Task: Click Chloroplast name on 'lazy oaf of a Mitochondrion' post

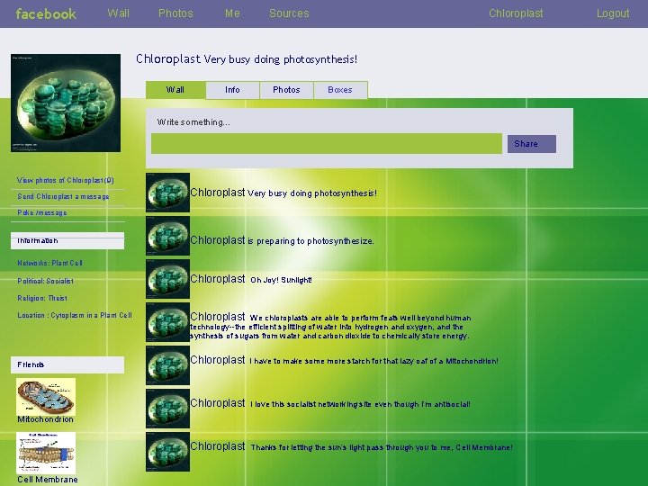Action: point(218,360)
